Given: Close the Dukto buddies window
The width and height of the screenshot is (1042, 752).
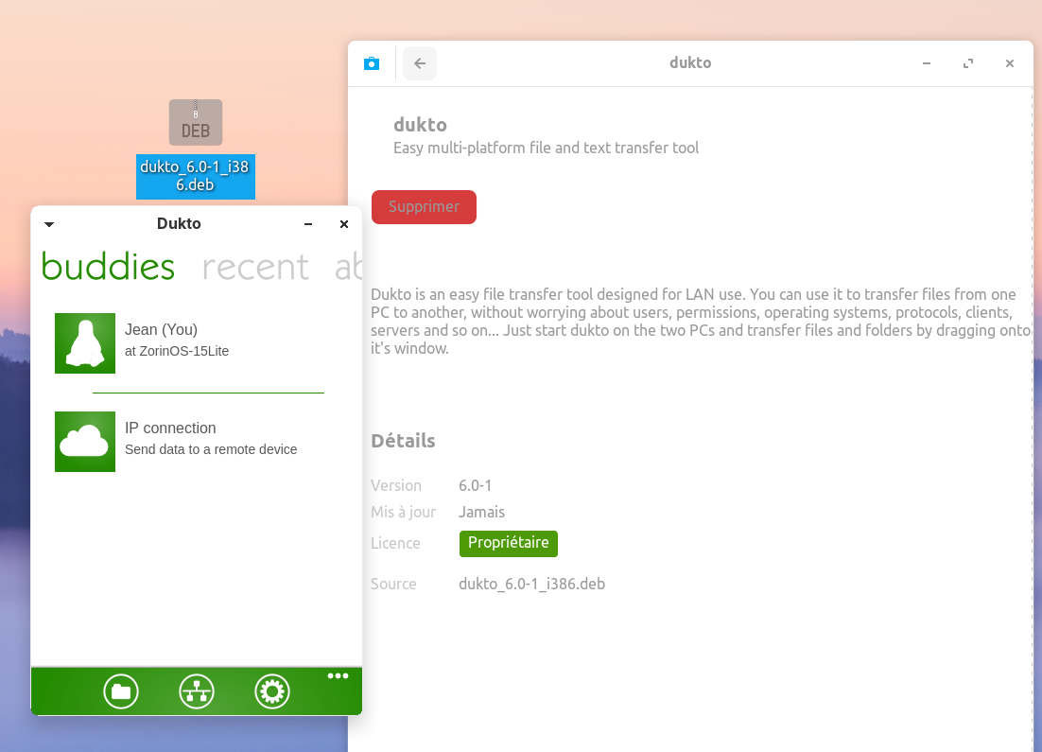Looking at the screenshot, I should (344, 224).
